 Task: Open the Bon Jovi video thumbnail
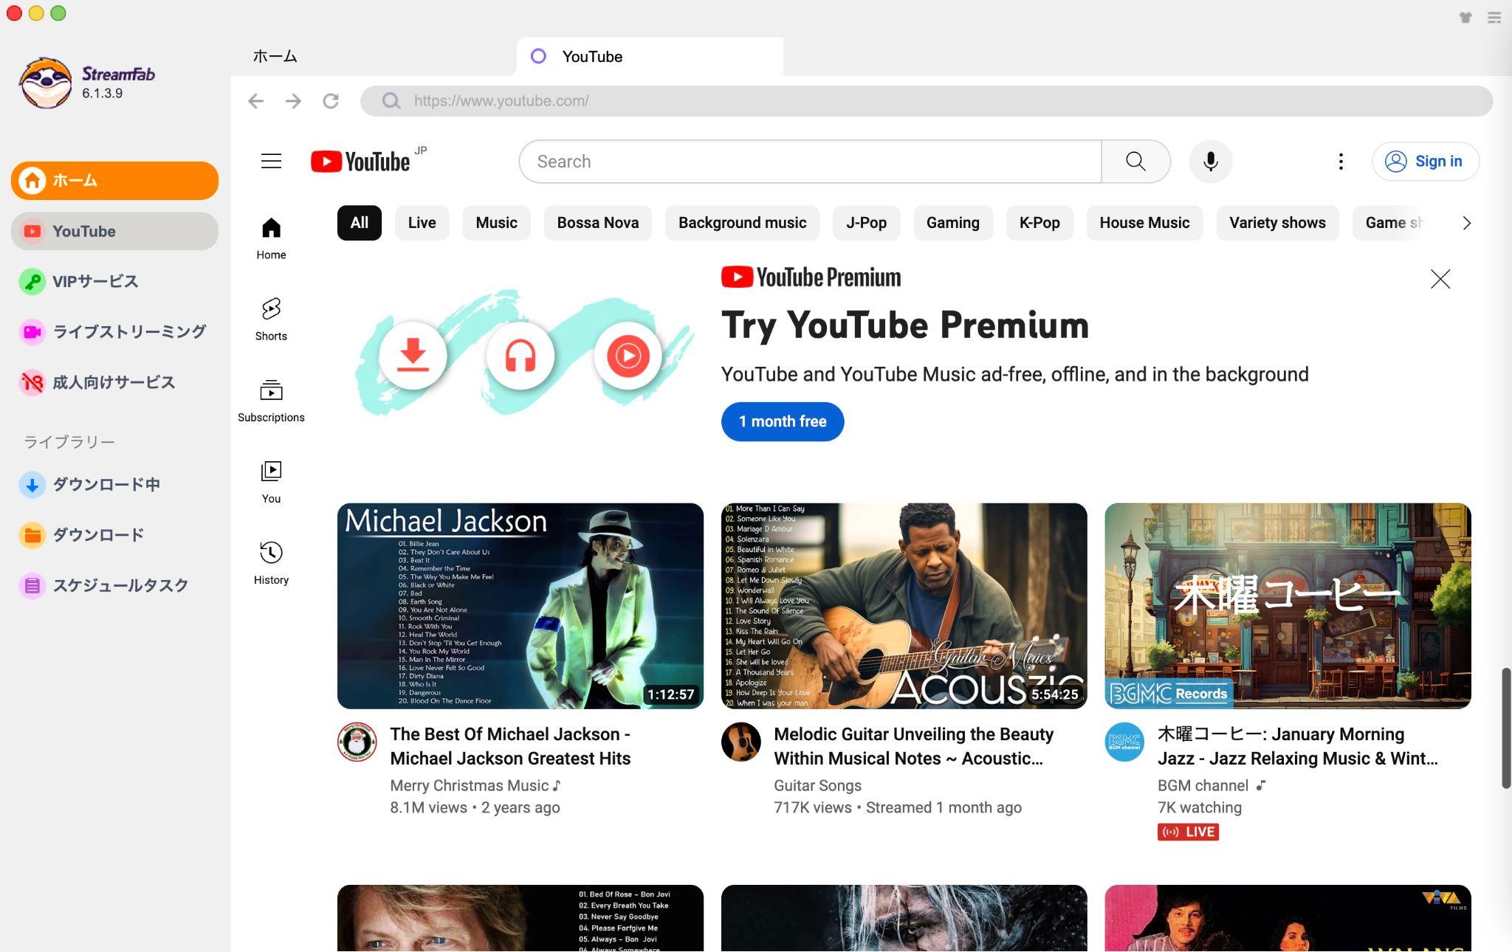click(x=520, y=918)
